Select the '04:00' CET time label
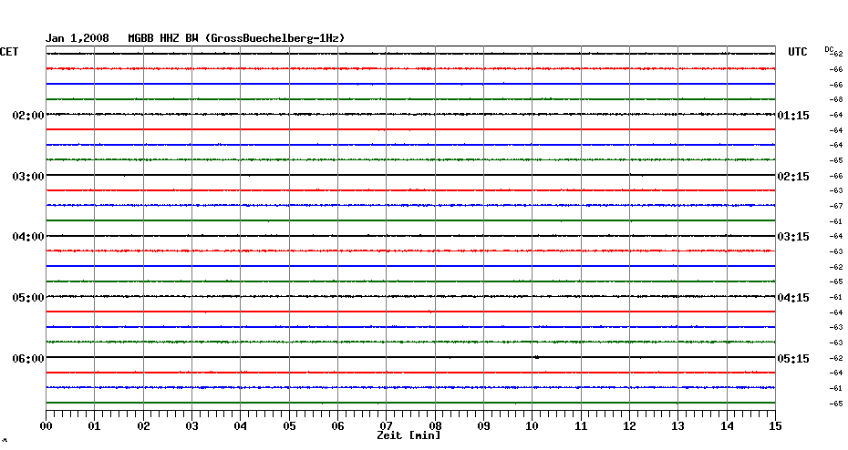 (x=28, y=237)
